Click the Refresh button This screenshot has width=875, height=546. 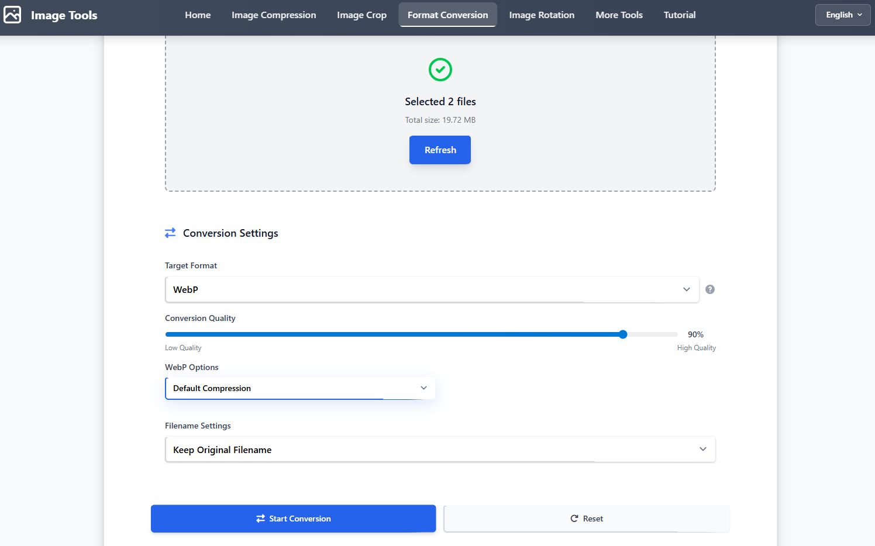click(440, 150)
